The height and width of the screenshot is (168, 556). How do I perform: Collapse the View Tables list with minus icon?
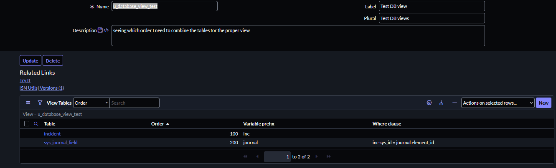454,103
